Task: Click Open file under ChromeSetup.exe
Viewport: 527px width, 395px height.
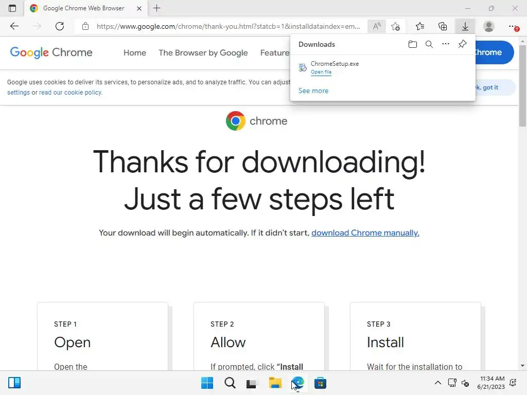Action: 321,72
